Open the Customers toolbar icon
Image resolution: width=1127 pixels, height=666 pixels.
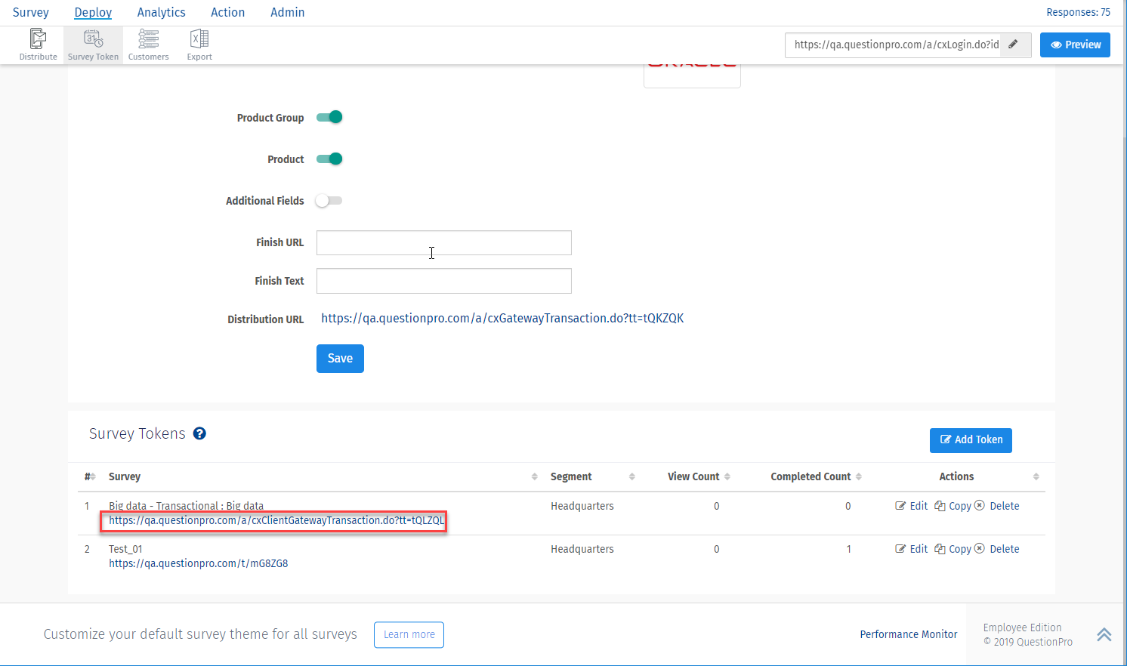pos(148,45)
